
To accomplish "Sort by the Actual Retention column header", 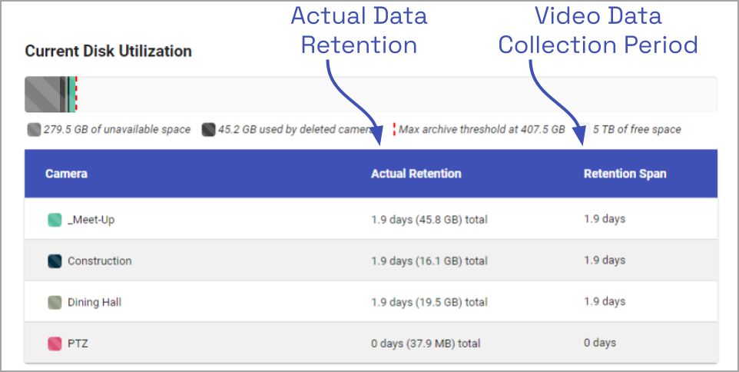I will [x=416, y=174].
